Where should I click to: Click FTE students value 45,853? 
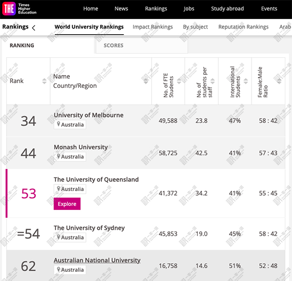tap(168, 234)
